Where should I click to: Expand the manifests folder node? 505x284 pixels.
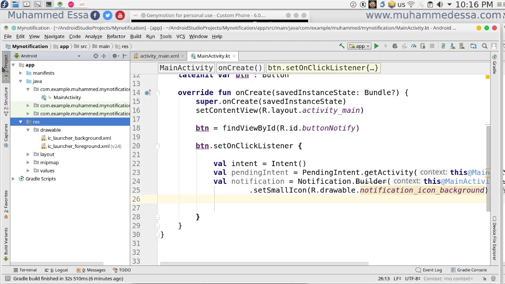coord(21,73)
